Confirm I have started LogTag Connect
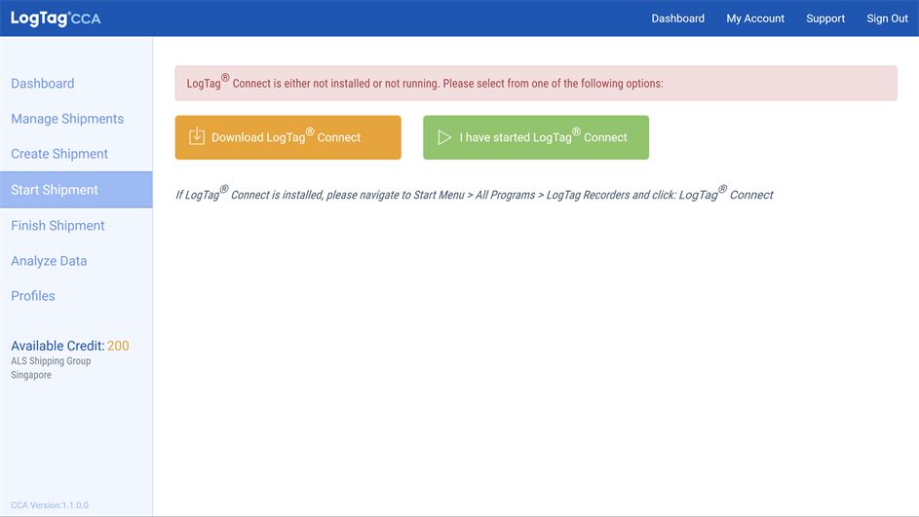The image size is (919, 517). coord(536,137)
